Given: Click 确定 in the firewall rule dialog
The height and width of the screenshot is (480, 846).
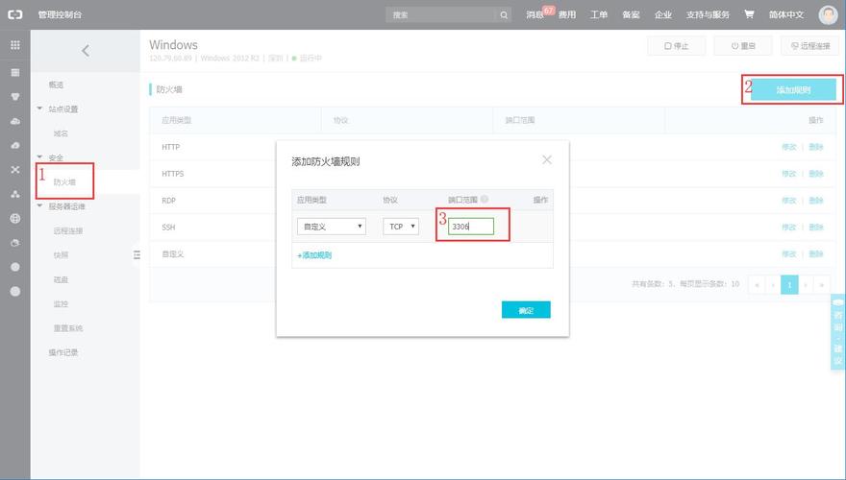Looking at the screenshot, I should pyautogui.click(x=526, y=310).
